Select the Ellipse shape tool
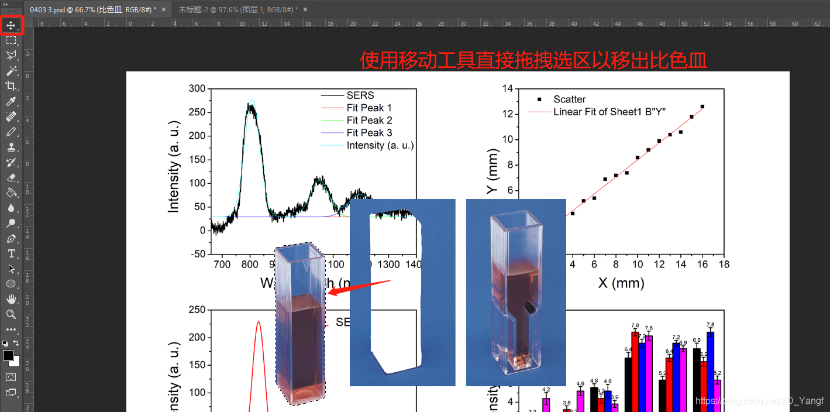The width and height of the screenshot is (830, 412). [x=11, y=284]
